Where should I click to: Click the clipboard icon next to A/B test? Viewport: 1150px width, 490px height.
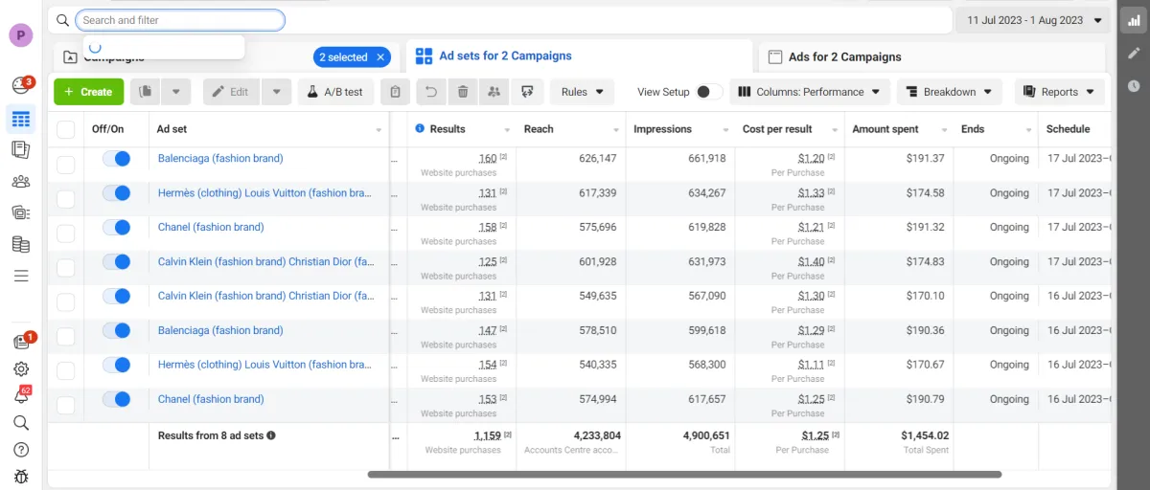click(396, 92)
